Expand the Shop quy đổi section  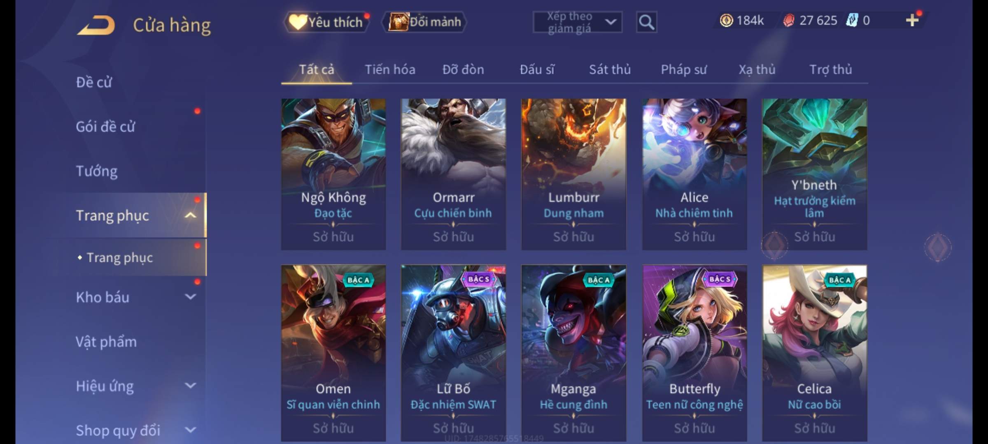tap(190, 430)
